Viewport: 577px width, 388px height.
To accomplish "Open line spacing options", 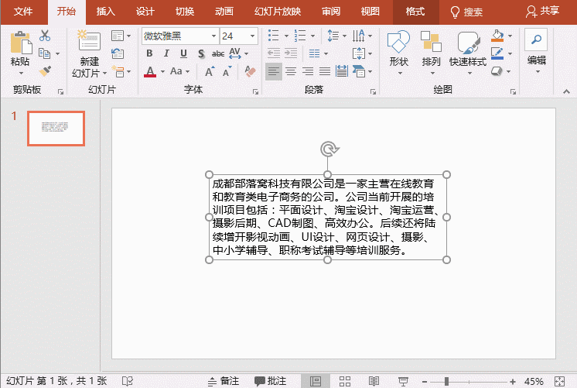I will 333,36.
